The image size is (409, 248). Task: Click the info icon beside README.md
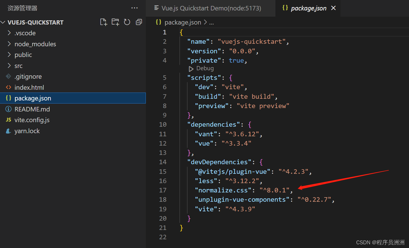tap(8, 109)
